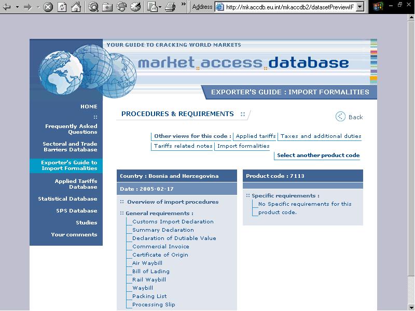Open Processing Slip link
The width and height of the screenshot is (415, 311).
pos(154,305)
